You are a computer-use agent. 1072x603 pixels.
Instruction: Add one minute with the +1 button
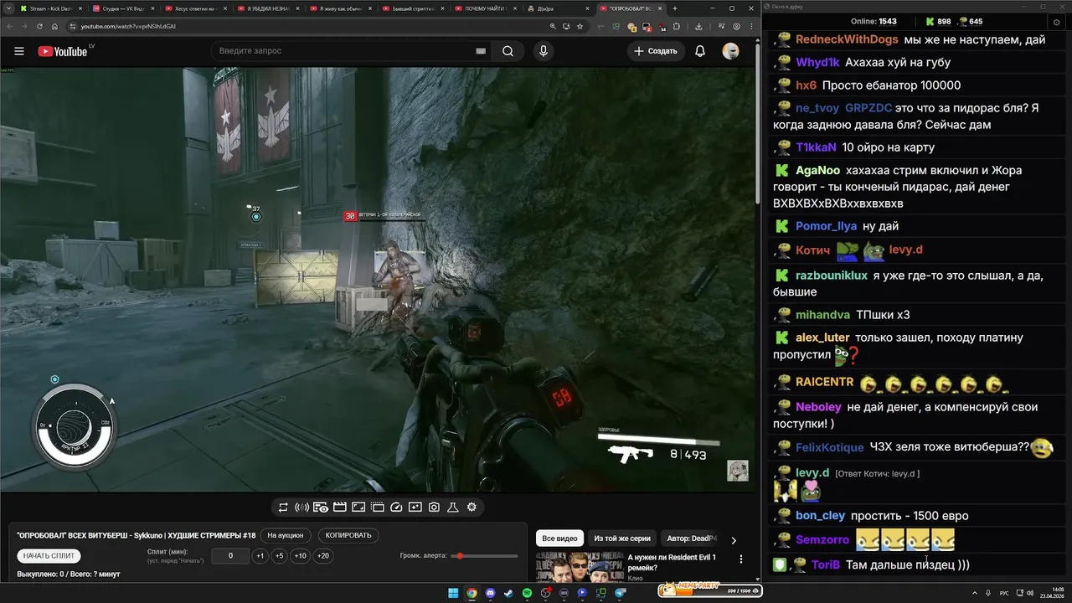260,556
